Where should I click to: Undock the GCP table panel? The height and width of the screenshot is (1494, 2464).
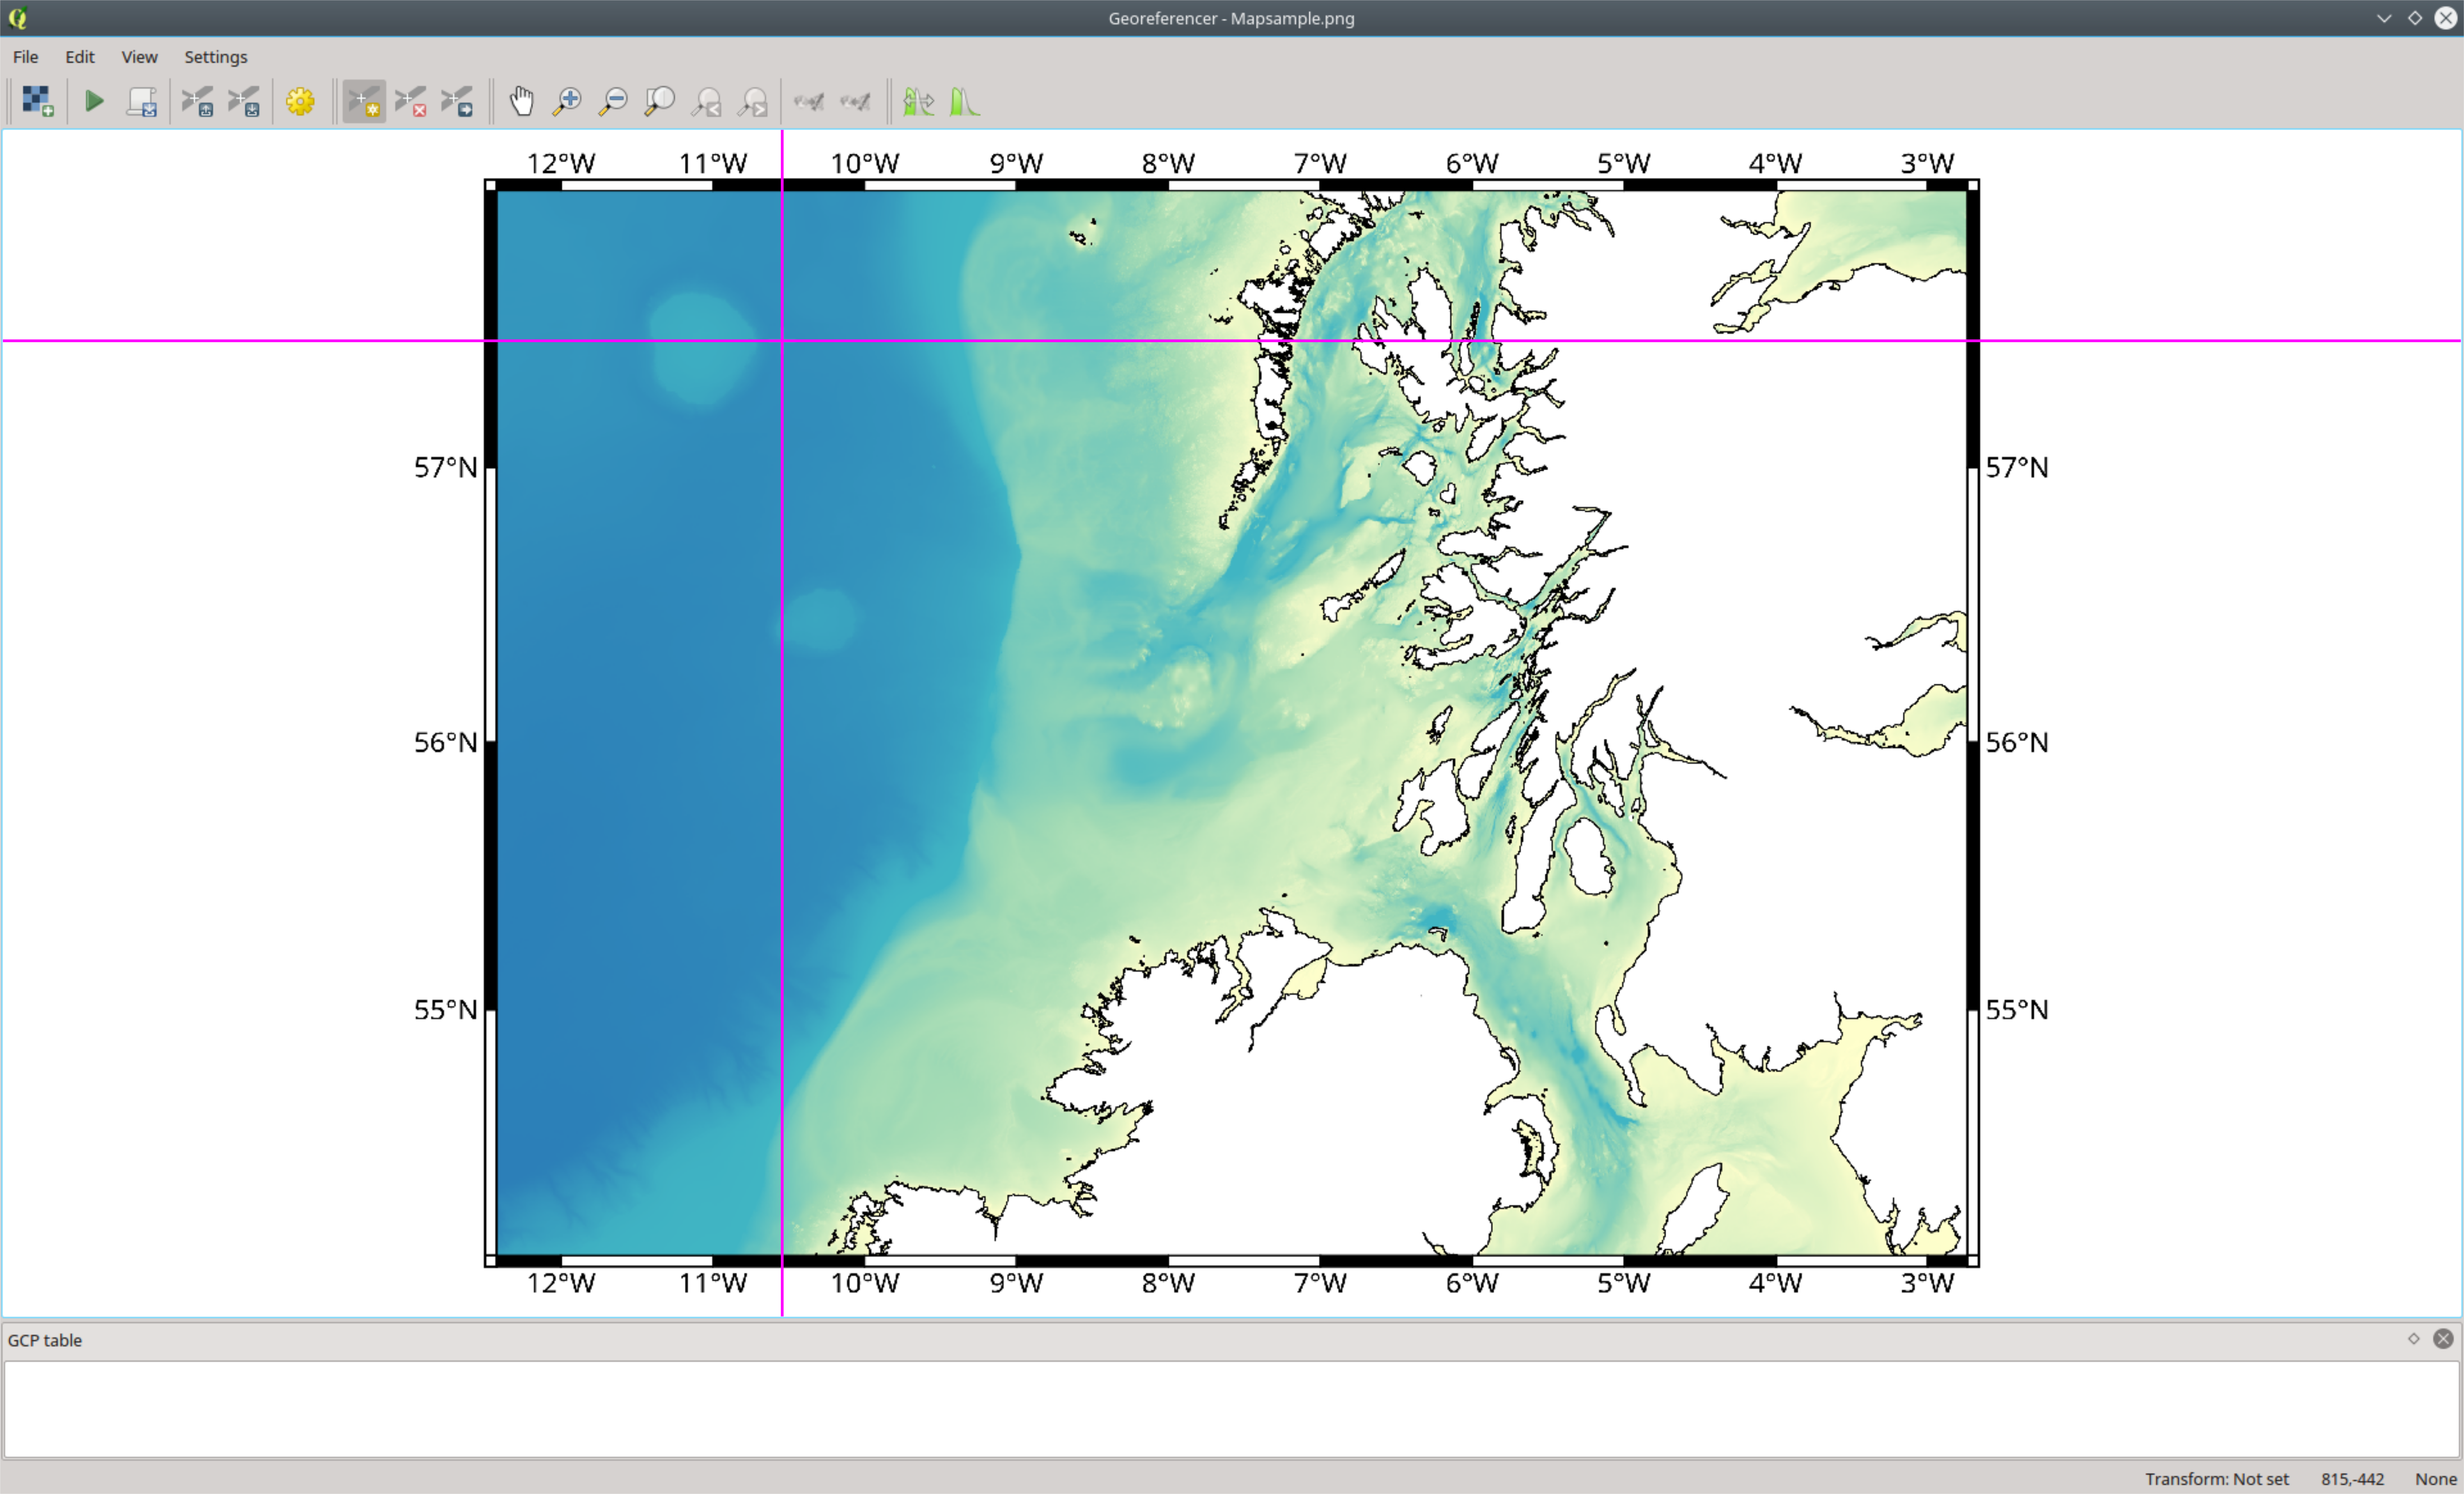pyautogui.click(x=2414, y=1339)
